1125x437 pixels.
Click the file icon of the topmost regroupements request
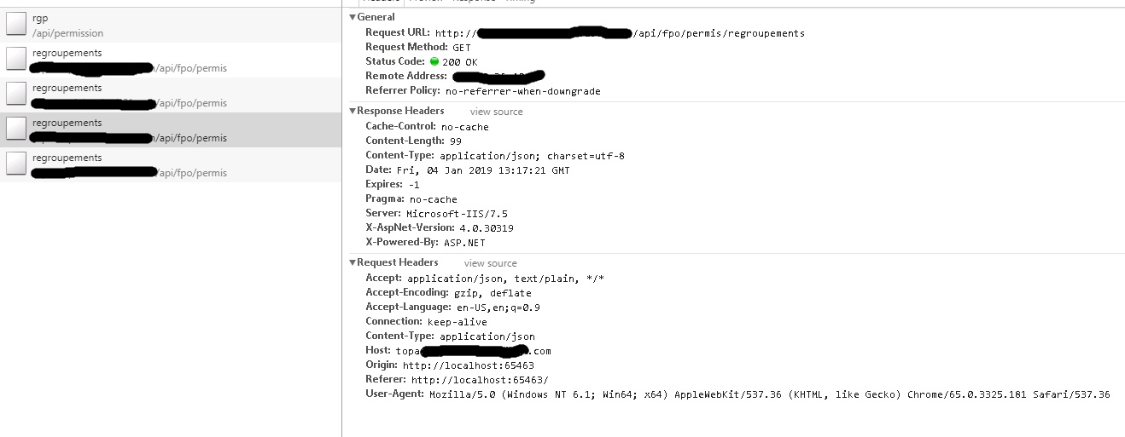(15, 60)
